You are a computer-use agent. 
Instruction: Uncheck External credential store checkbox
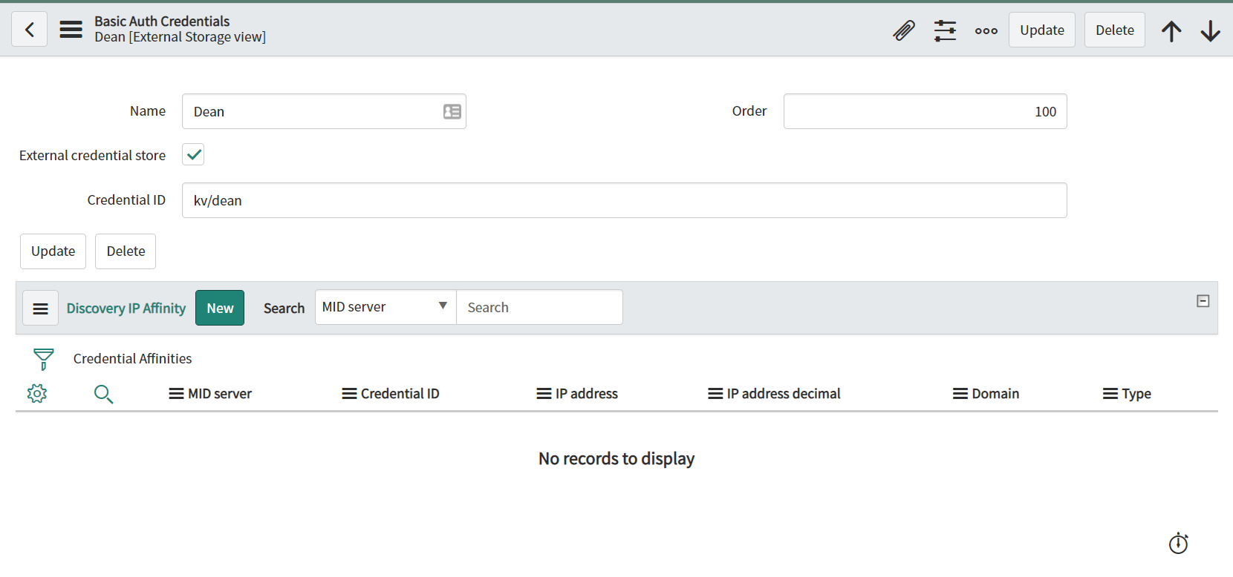click(x=193, y=155)
